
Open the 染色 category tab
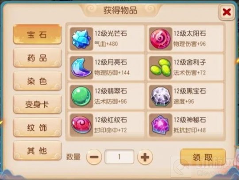click(x=38, y=81)
